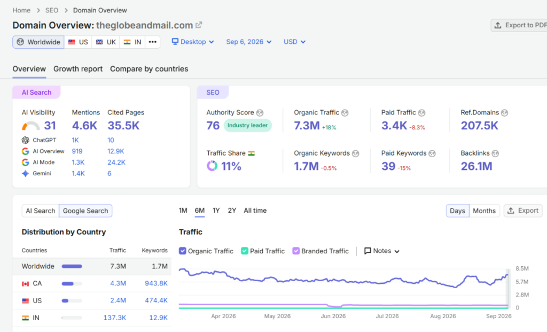Open external link icon beside theglobeandmail.com
The height and width of the screenshot is (332, 547).
(x=199, y=25)
